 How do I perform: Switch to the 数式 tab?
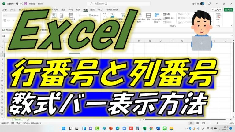pyautogui.click(x=63, y=10)
